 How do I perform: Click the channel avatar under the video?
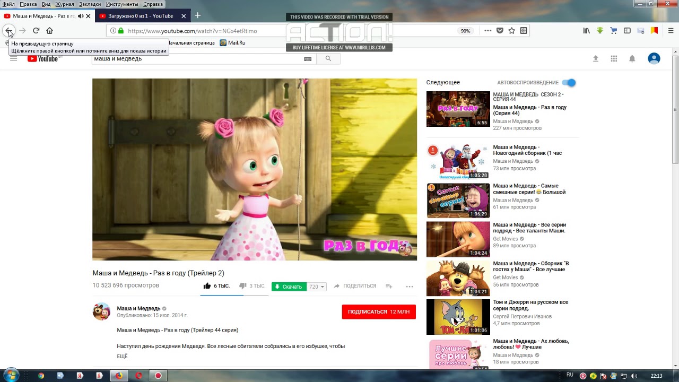click(101, 311)
